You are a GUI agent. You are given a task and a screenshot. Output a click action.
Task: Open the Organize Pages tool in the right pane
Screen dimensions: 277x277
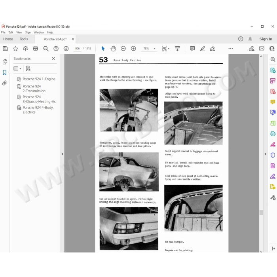273,81
